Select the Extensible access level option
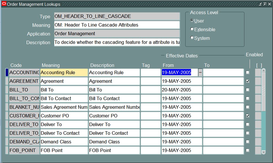 click(x=192, y=29)
